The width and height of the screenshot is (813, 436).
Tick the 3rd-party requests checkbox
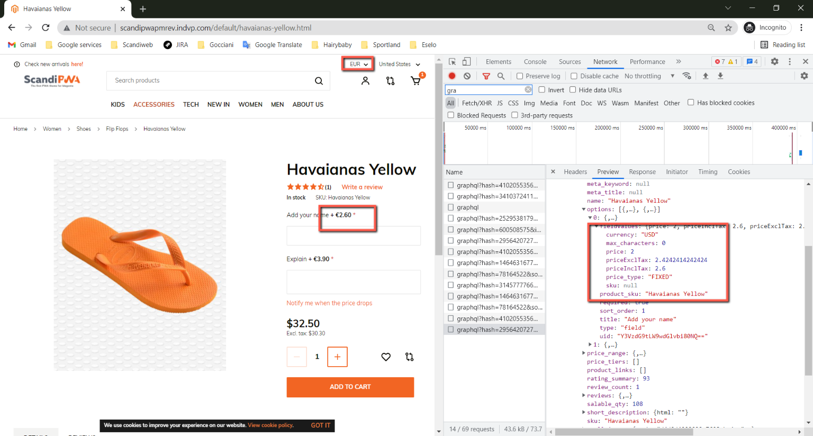(x=514, y=115)
